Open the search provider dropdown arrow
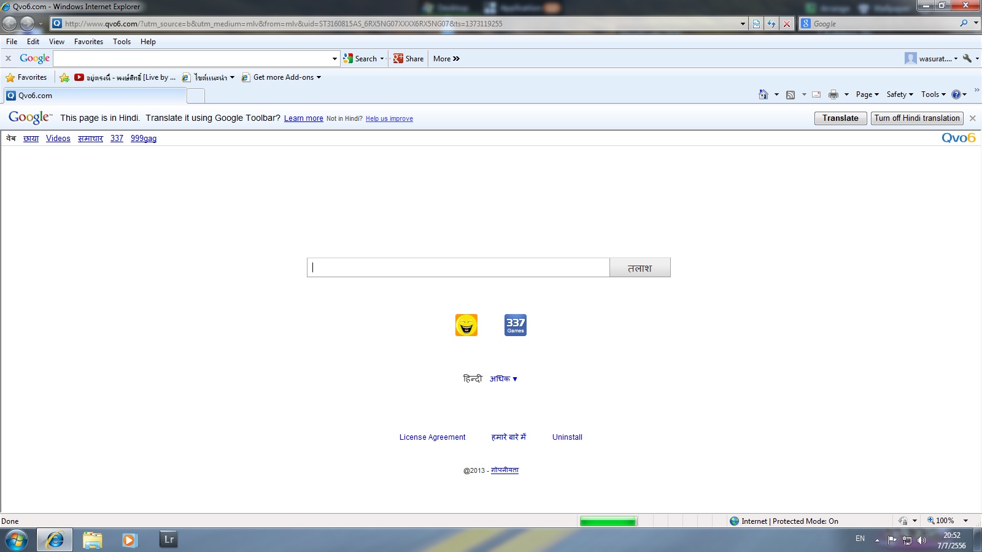 pyautogui.click(x=976, y=23)
